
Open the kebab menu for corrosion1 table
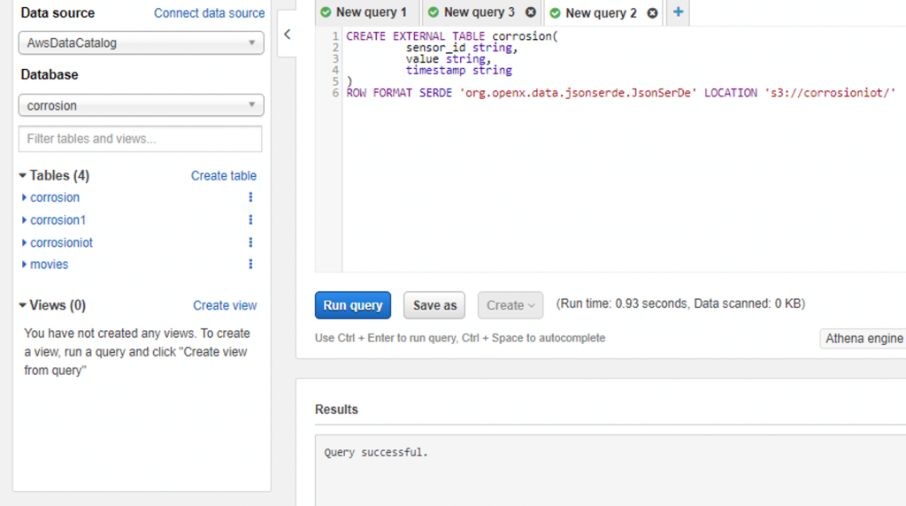point(250,220)
